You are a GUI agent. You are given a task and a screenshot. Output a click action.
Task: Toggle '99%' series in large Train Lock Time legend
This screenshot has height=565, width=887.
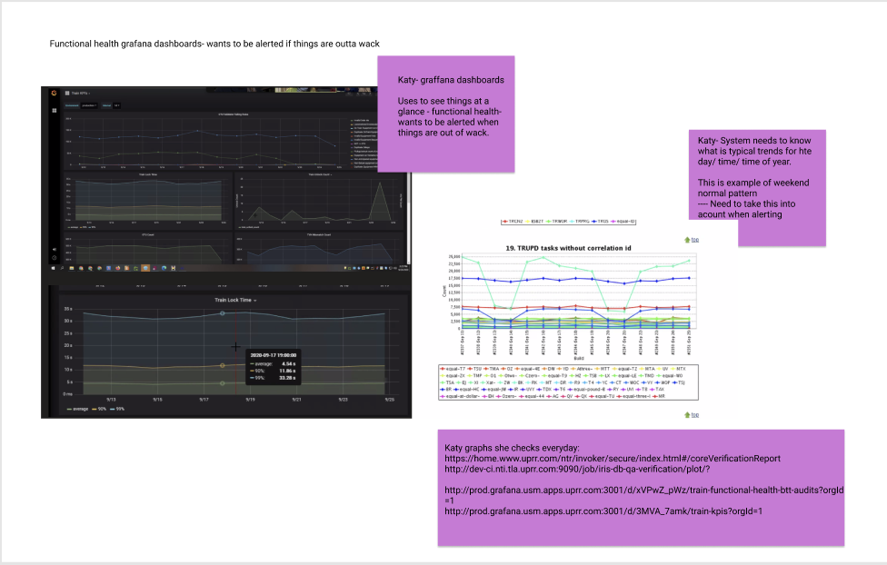117,409
